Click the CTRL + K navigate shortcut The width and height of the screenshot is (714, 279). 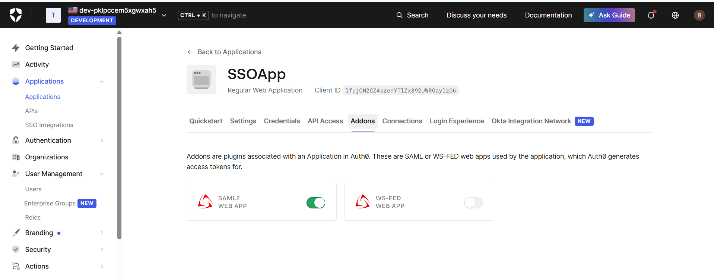193,15
